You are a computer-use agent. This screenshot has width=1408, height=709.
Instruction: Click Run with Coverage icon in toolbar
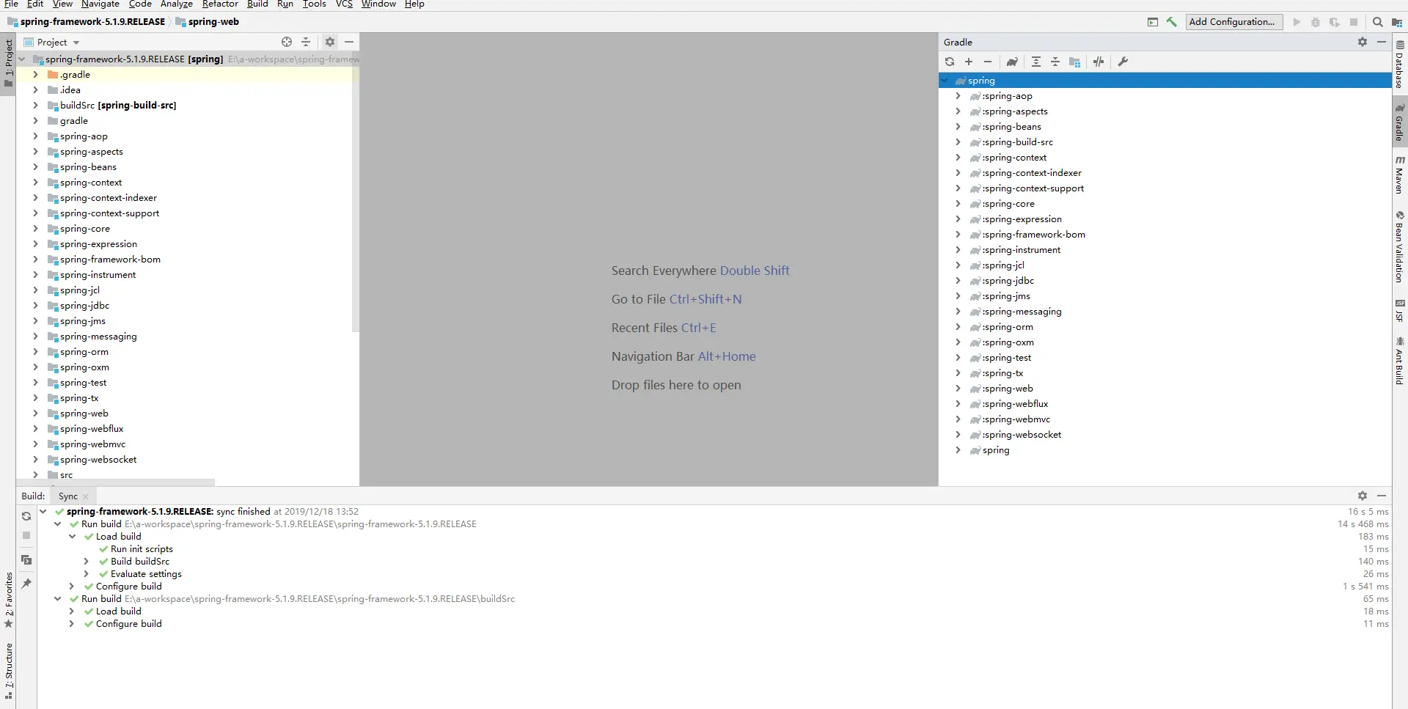click(x=1335, y=22)
